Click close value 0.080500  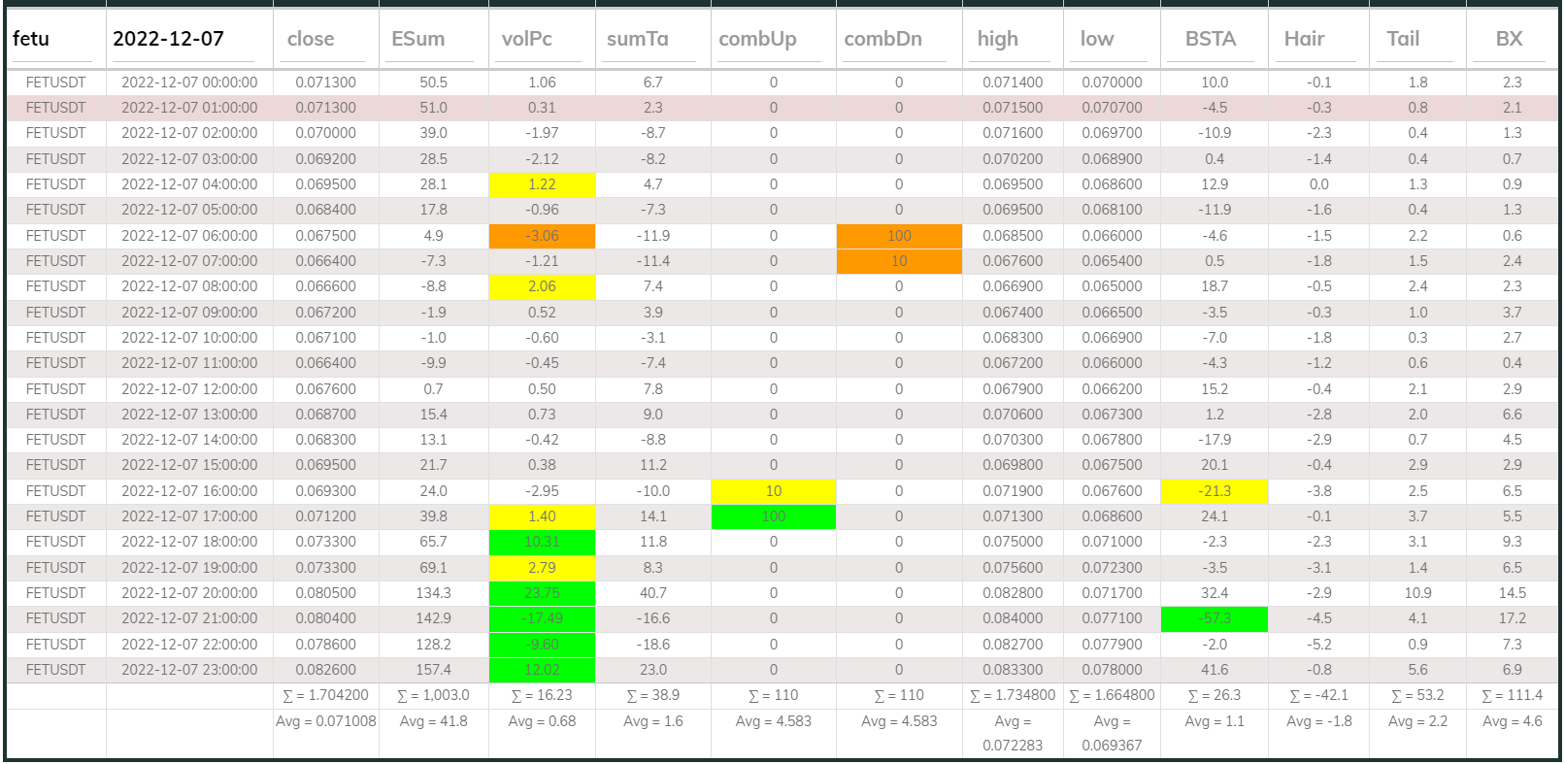[326, 593]
